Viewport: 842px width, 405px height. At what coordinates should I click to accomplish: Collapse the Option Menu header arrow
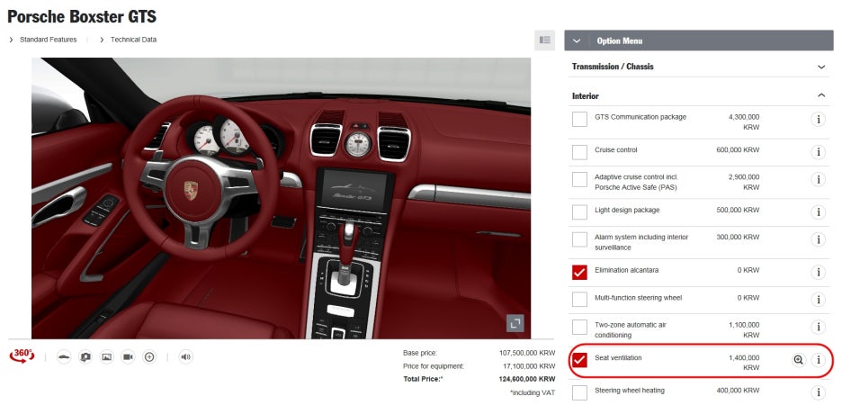578,40
